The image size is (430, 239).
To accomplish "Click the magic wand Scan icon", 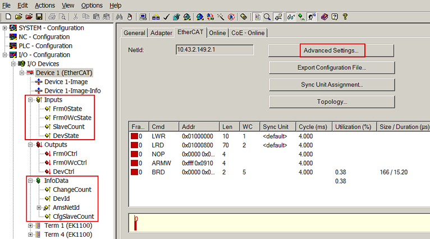I will pyautogui.click(x=221, y=17).
